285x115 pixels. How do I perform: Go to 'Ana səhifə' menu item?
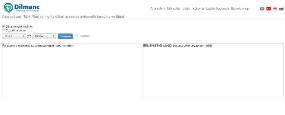[x=158, y=8]
